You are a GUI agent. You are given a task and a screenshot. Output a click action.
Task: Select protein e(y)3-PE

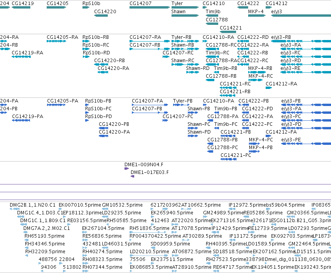pos(291,140)
